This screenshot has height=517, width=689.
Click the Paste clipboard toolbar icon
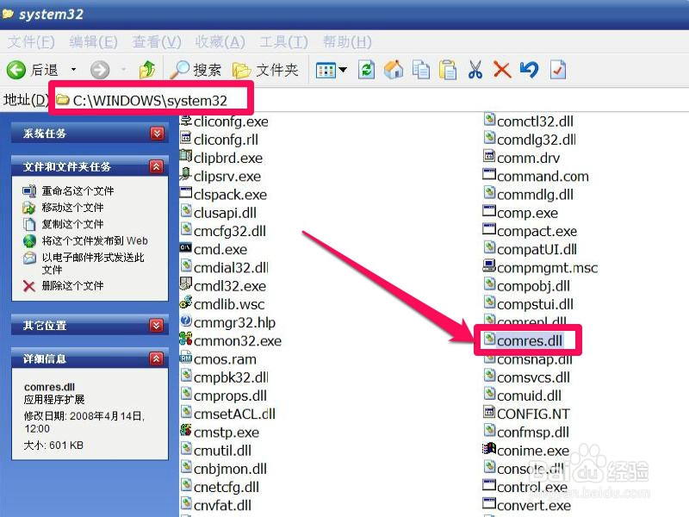pyautogui.click(x=448, y=70)
